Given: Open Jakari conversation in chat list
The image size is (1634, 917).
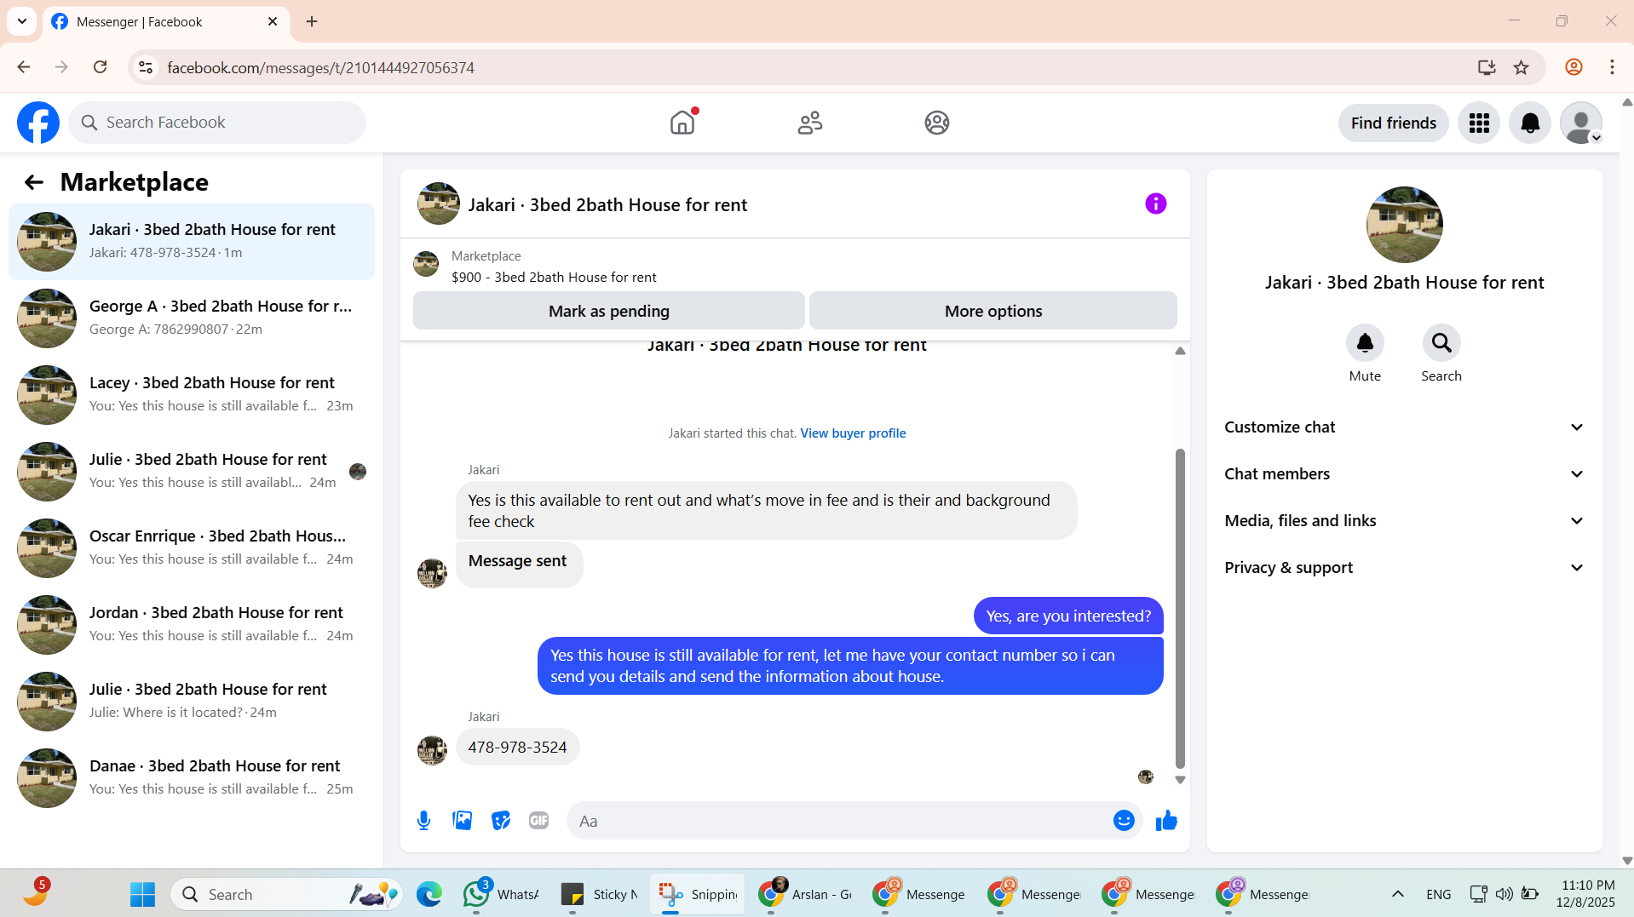Looking at the screenshot, I should point(192,242).
